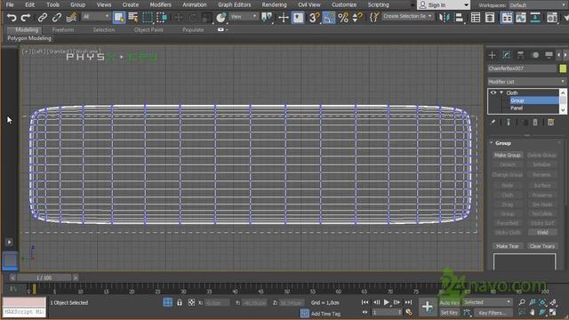Open the reference coordinate View dropdown

click(x=244, y=17)
